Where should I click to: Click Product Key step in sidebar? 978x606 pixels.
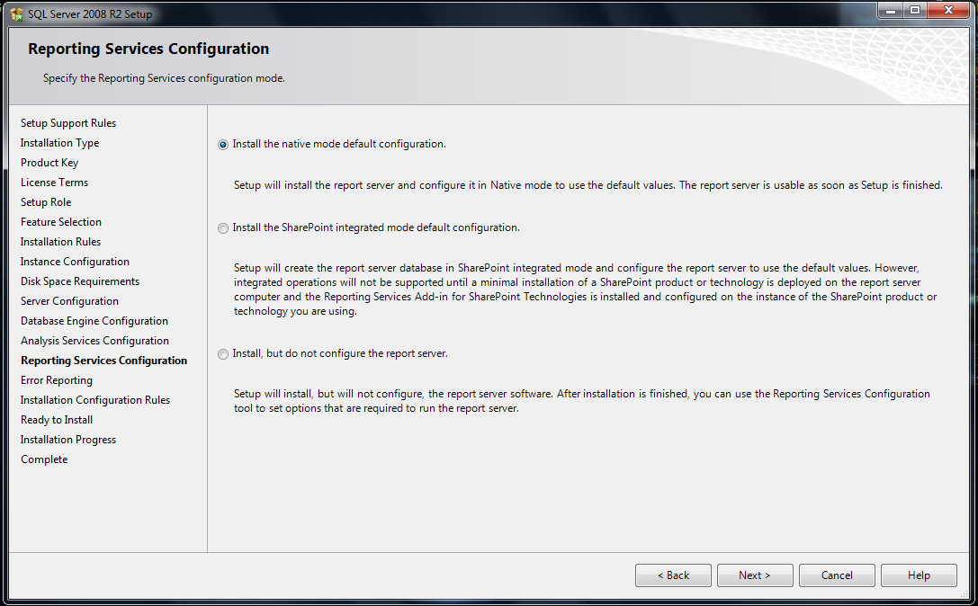tap(49, 163)
